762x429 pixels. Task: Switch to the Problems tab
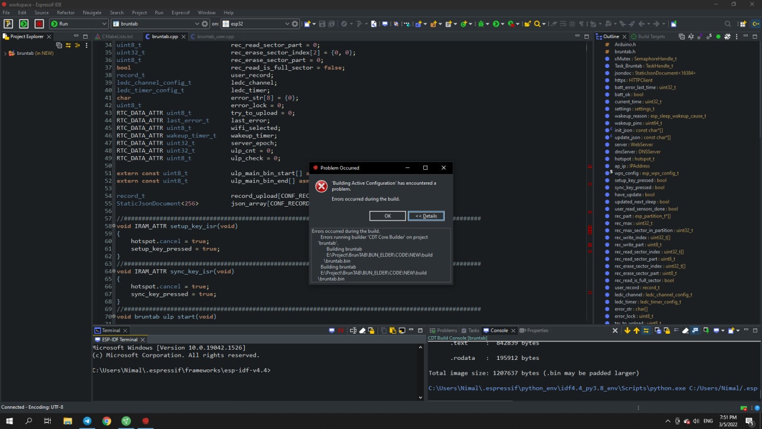click(443, 330)
